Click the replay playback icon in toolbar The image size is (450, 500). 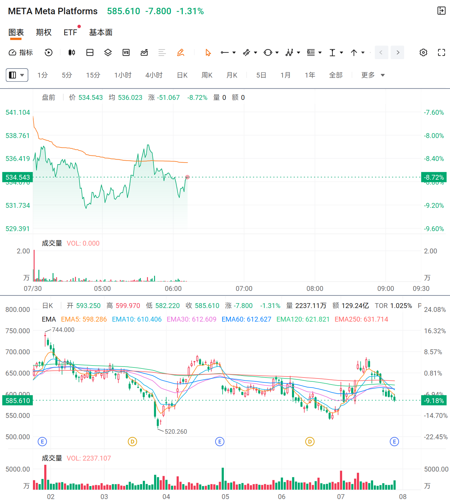(x=48, y=52)
